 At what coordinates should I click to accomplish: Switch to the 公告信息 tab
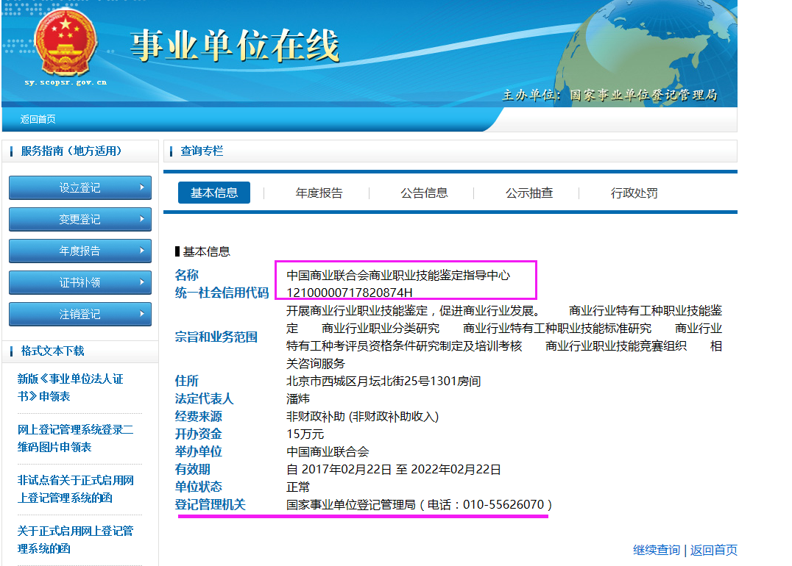[x=424, y=193]
